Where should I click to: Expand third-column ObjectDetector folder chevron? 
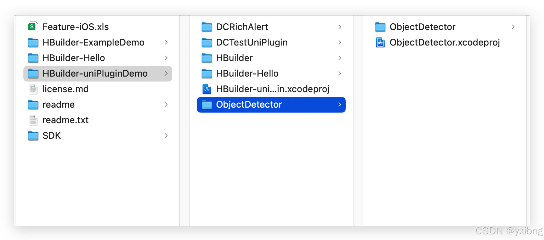513,27
